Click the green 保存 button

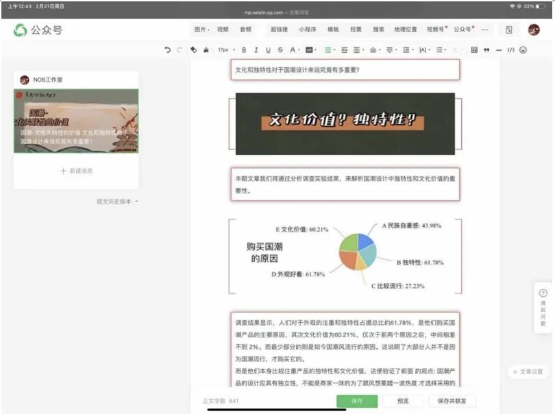coord(357,401)
